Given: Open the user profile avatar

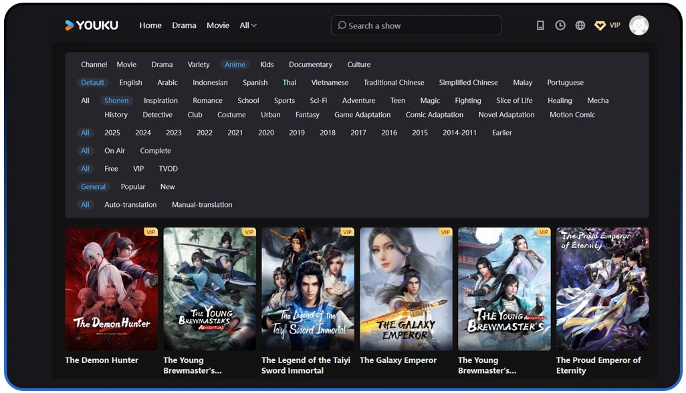Looking at the screenshot, I should (x=639, y=25).
